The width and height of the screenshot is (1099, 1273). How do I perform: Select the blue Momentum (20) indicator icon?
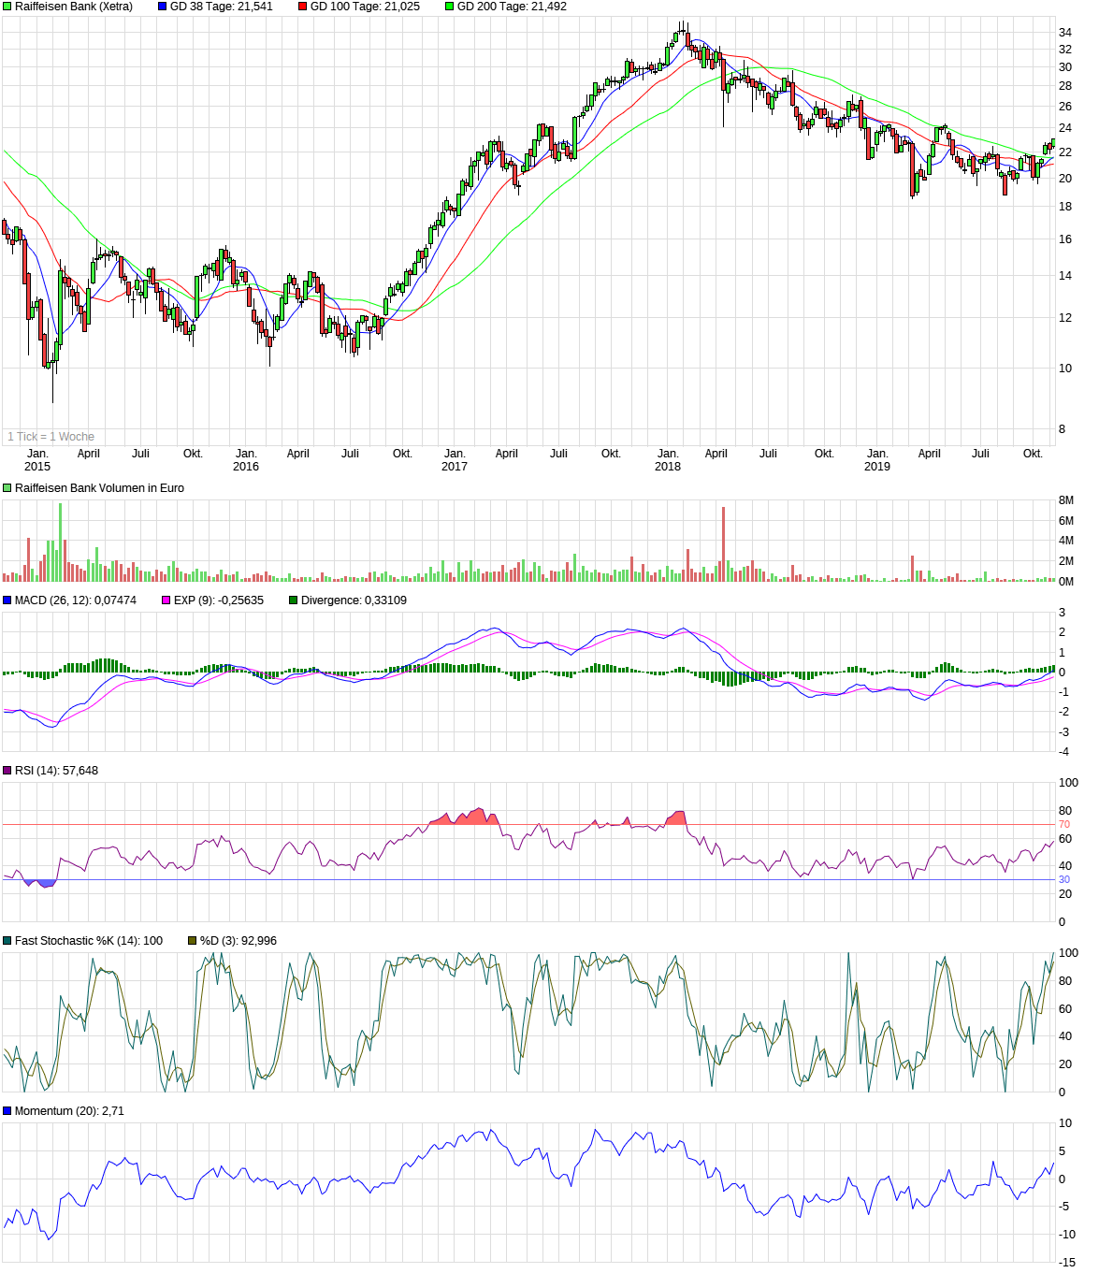(7, 1110)
